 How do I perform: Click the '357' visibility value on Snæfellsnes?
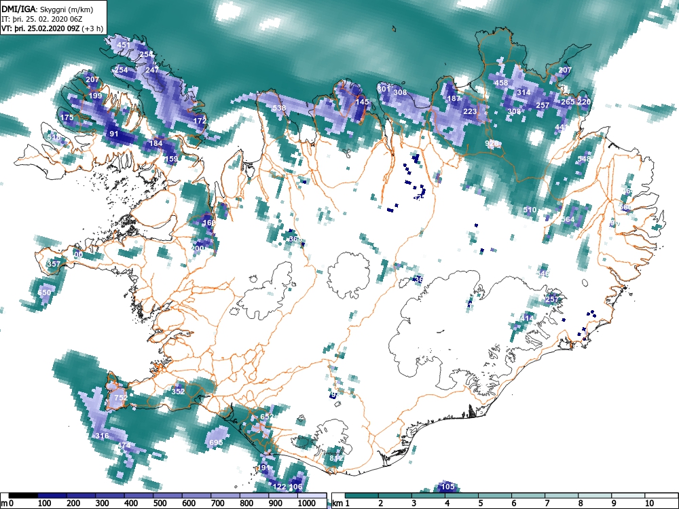[54, 264]
